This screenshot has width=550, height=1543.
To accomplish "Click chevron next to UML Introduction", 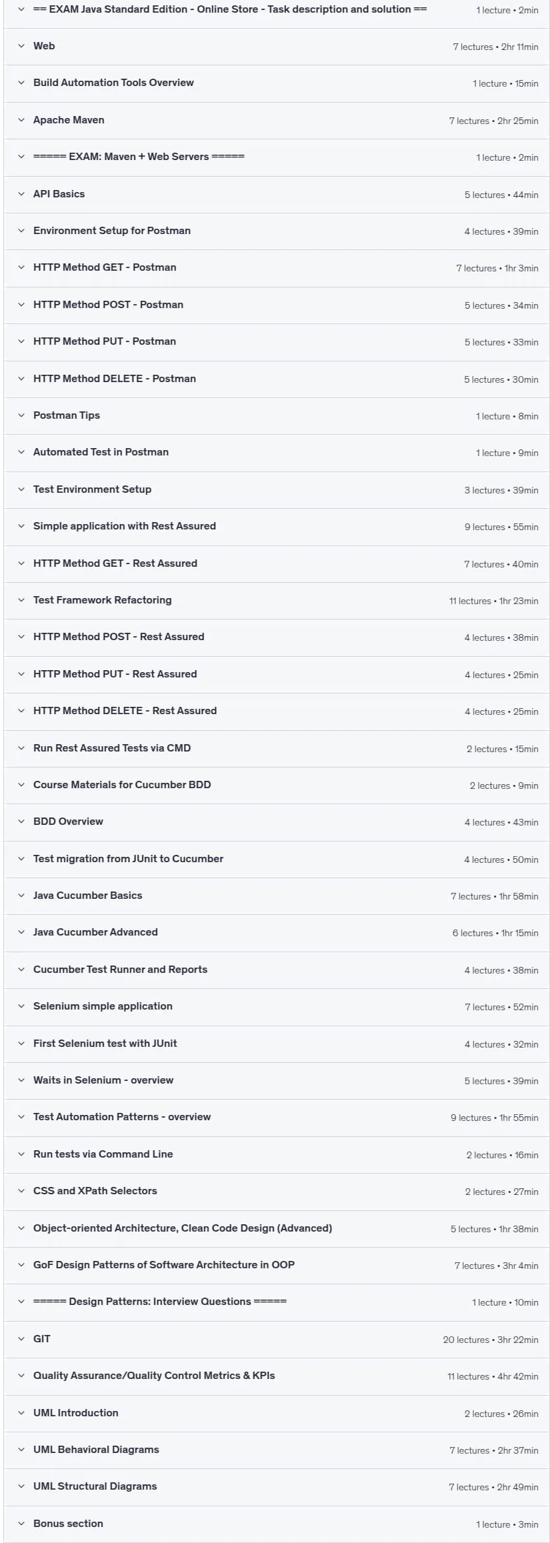I will [x=21, y=1413].
